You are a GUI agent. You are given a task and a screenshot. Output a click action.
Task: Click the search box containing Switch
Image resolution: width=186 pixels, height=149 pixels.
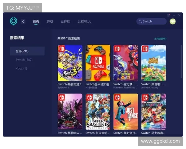(x=152, y=21)
